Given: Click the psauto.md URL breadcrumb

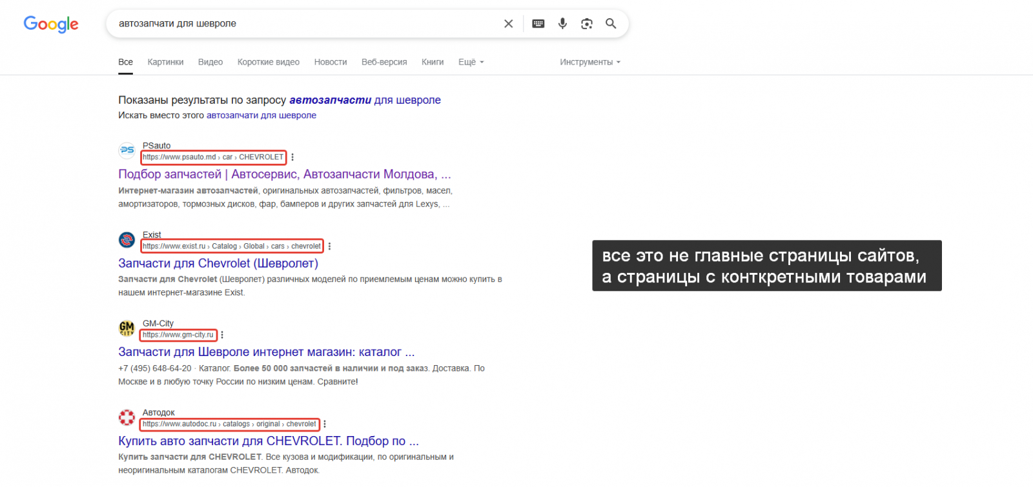Looking at the screenshot, I should point(213,157).
